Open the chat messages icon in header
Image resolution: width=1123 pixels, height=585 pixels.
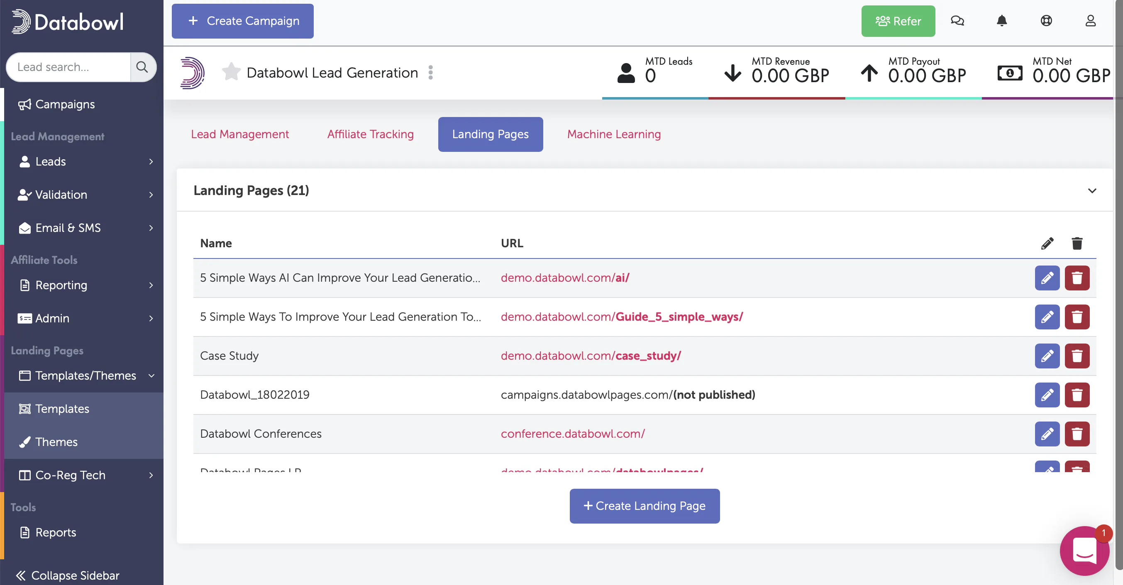point(957,21)
